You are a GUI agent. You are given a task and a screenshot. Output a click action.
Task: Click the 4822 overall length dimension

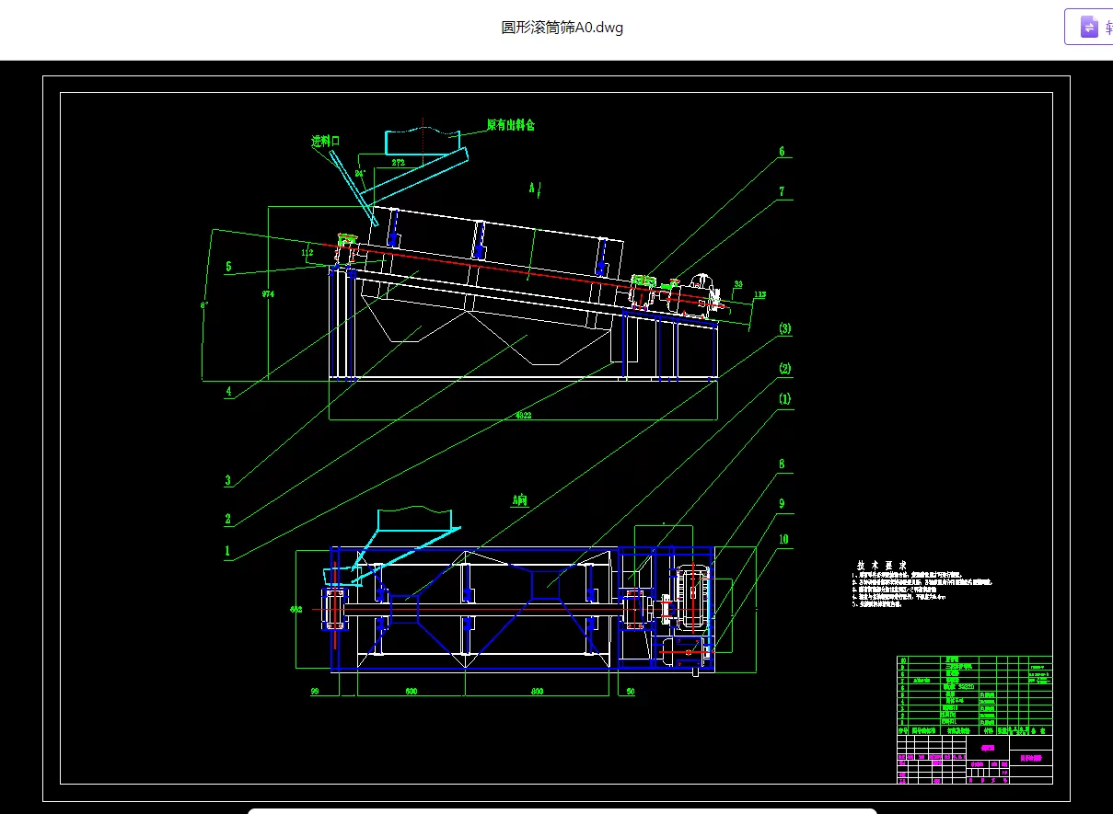523,415
